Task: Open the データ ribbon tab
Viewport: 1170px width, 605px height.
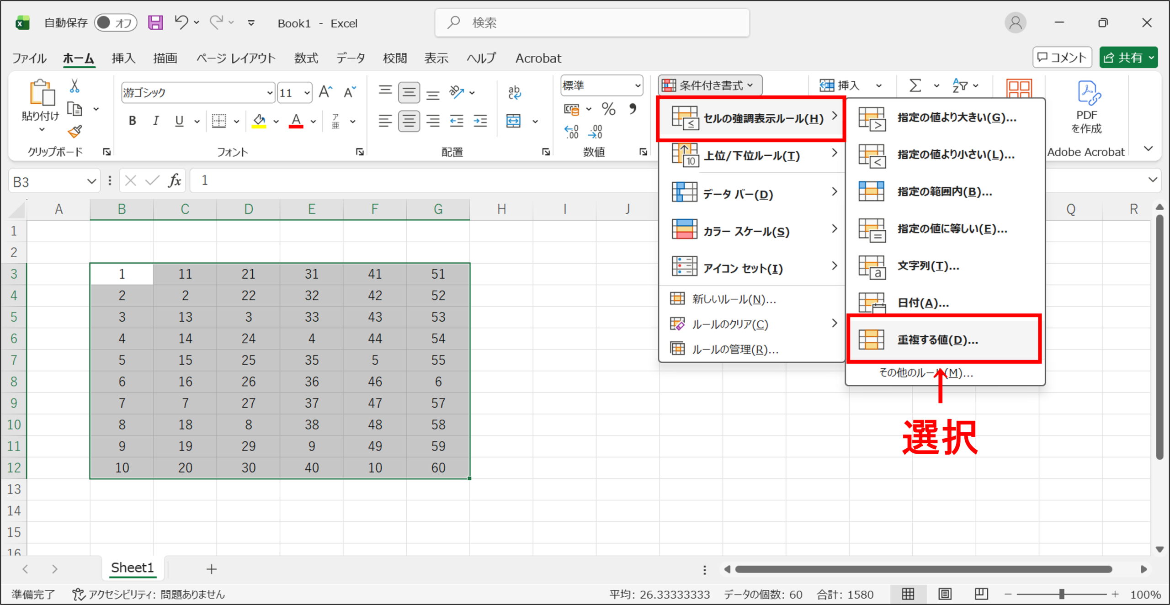Action: tap(351, 58)
